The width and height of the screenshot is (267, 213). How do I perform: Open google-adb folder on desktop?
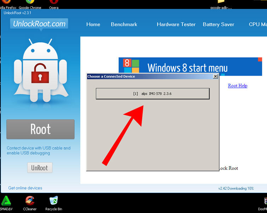click(221, 4)
